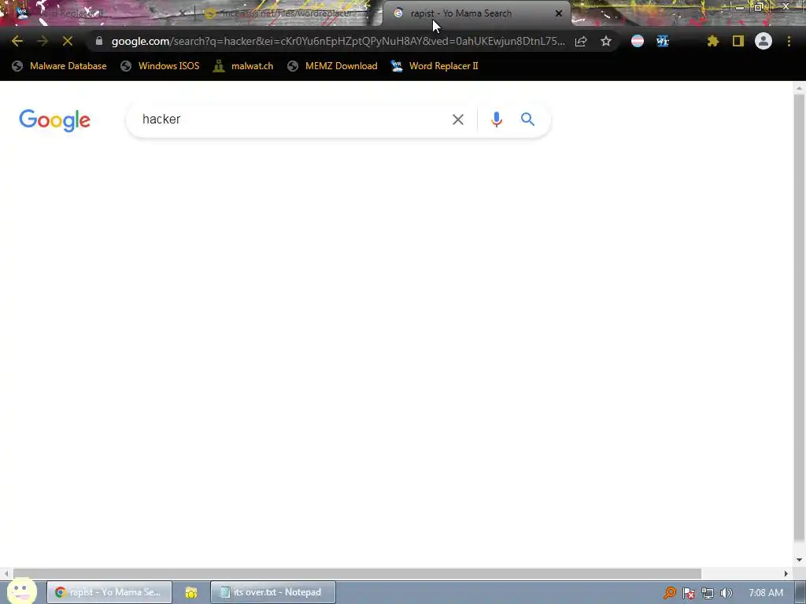The height and width of the screenshot is (604, 806).
Task: Go back with the browser back arrow
Action: [17, 41]
